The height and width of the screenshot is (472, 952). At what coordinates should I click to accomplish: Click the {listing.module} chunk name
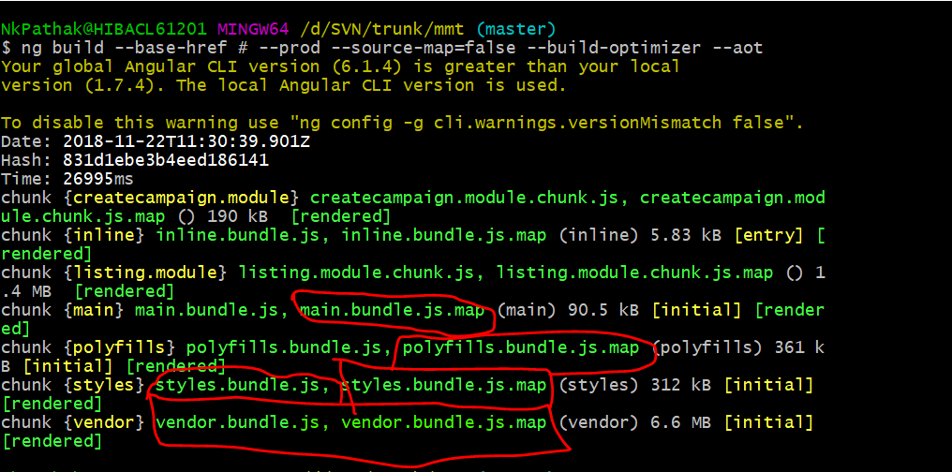145,273
